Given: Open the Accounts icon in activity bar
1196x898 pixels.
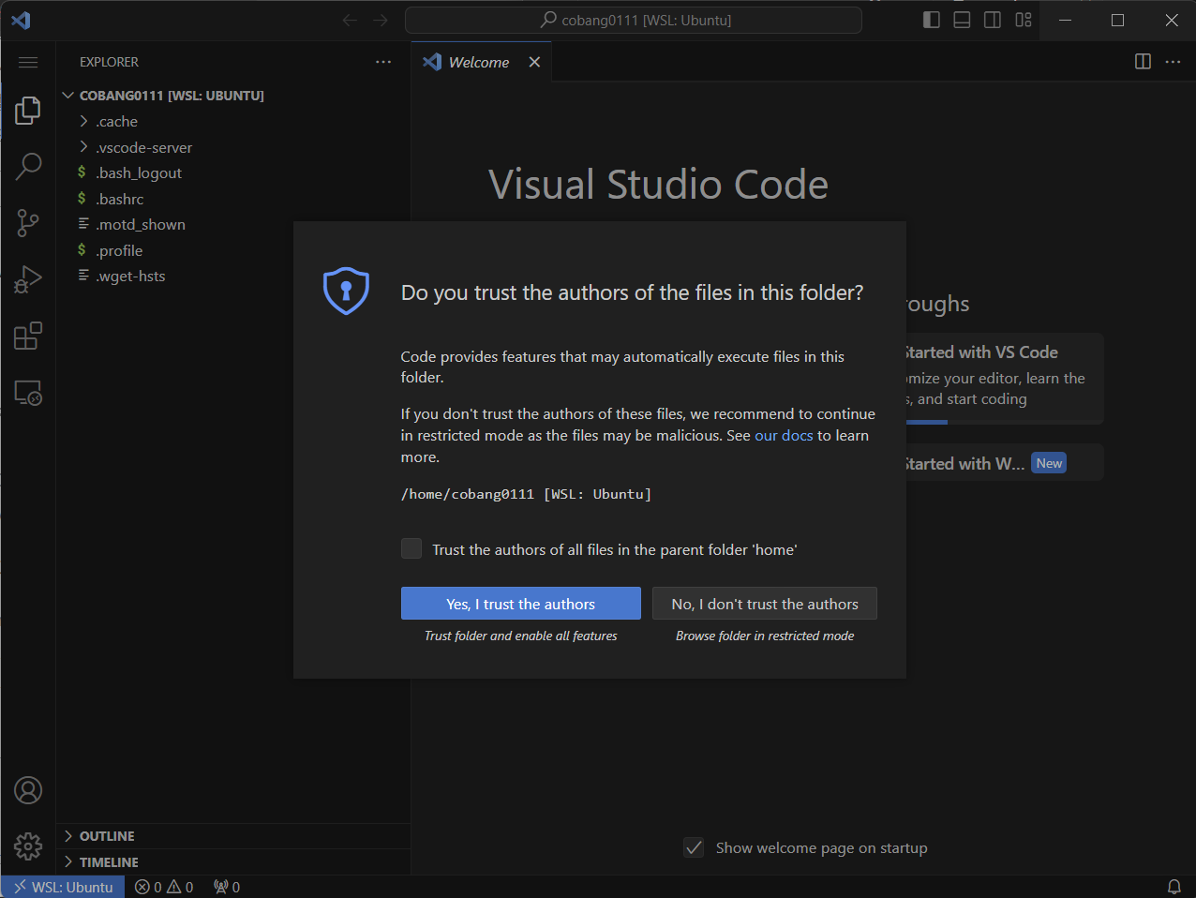Looking at the screenshot, I should tap(28, 790).
